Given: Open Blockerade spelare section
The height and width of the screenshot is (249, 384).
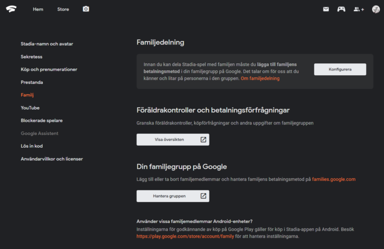Looking at the screenshot, I should pos(42,121).
